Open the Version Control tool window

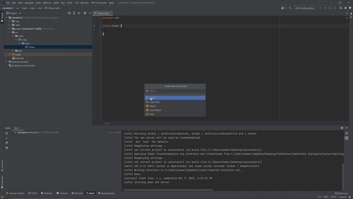(x=15, y=193)
